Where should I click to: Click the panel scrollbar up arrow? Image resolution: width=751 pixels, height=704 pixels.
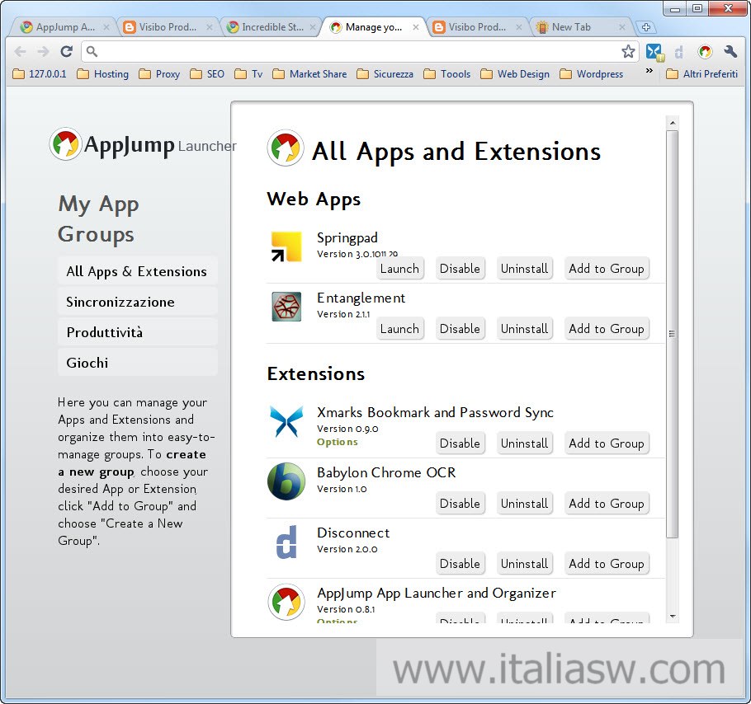673,124
